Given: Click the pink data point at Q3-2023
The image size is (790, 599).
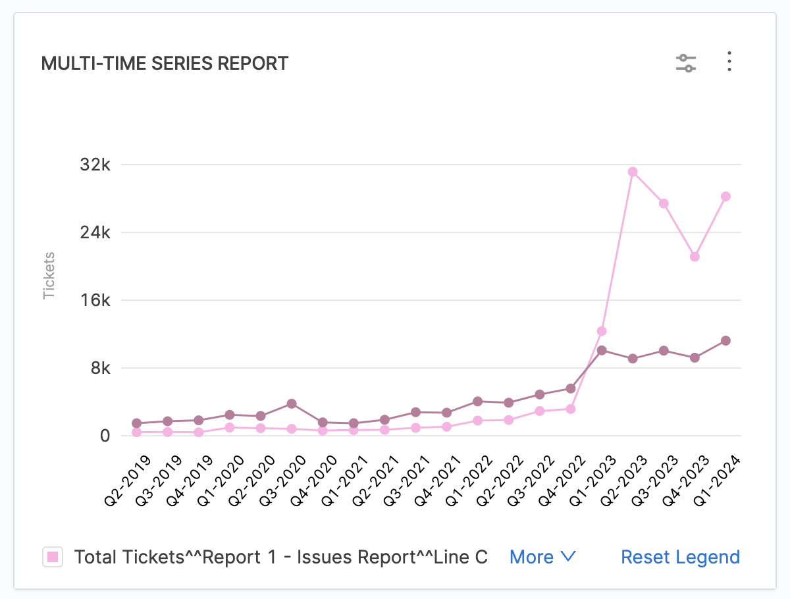Looking at the screenshot, I should coord(664,203).
